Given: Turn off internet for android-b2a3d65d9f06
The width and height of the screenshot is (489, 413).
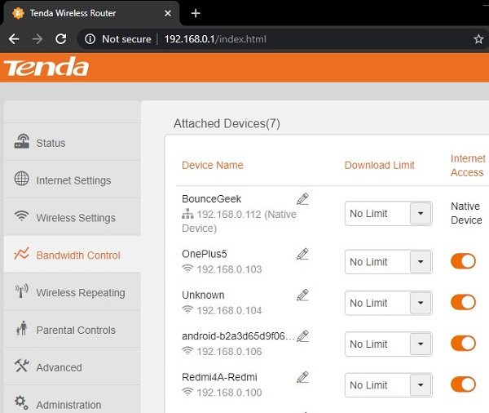Looking at the screenshot, I should [463, 344].
